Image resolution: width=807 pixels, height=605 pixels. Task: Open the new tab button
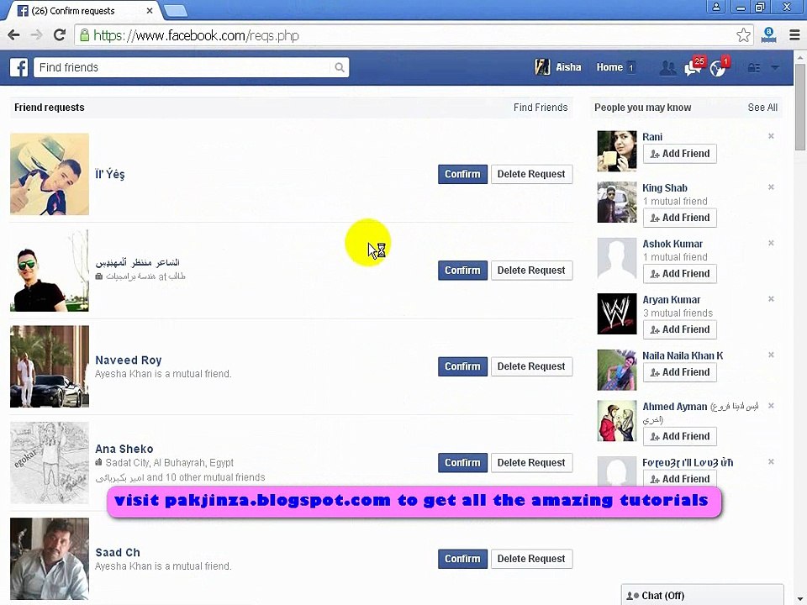[x=176, y=11]
